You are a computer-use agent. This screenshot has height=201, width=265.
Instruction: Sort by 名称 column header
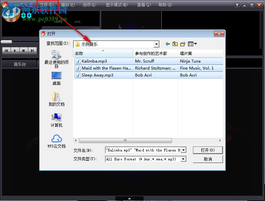[103, 54]
